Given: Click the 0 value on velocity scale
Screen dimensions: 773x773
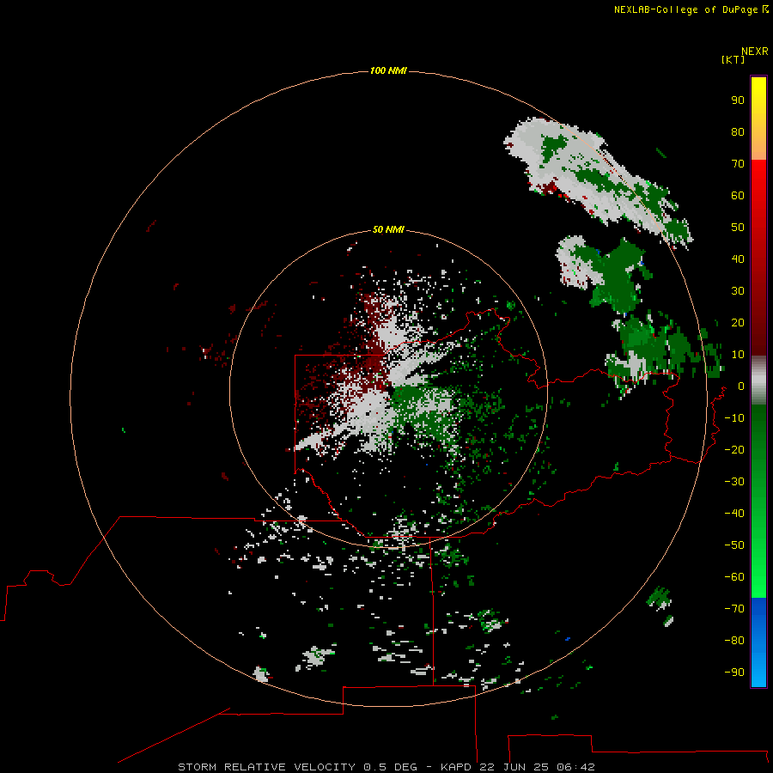Looking at the screenshot, I should pyautogui.click(x=741, y=386).
